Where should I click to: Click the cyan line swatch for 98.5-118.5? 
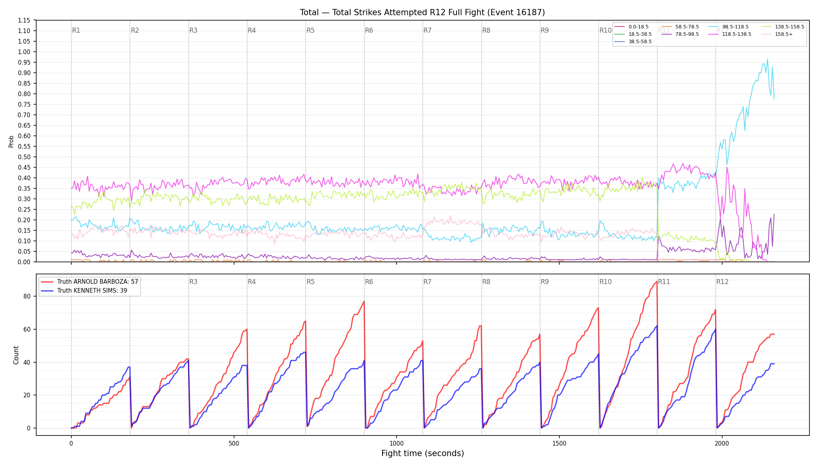click(x=713, y=27)
